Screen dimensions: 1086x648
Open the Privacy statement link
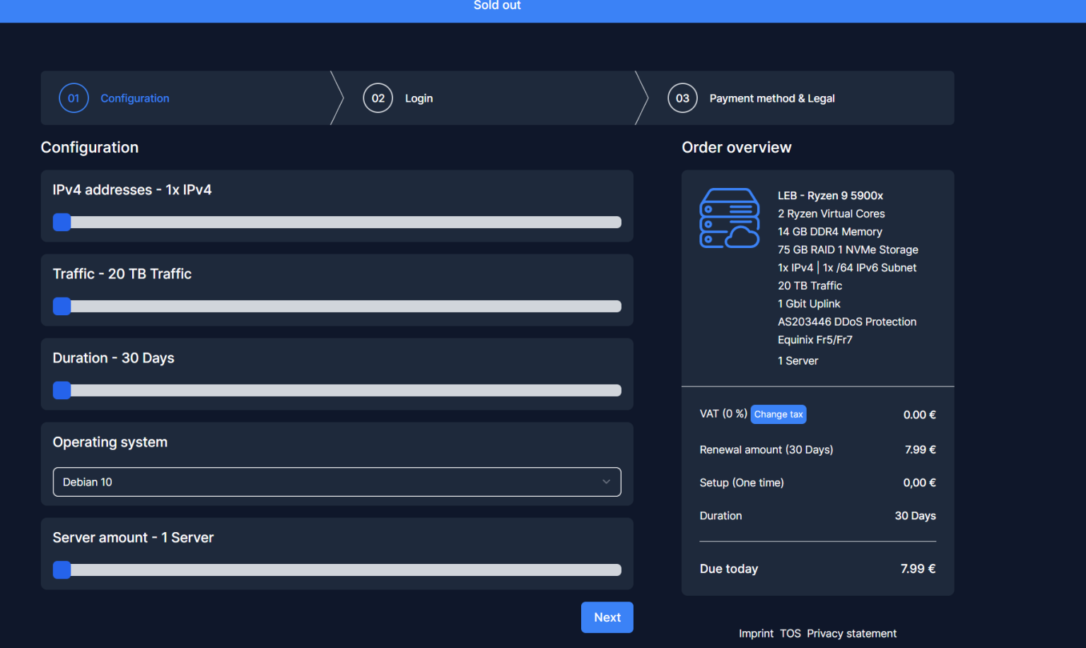coord(851,633)
